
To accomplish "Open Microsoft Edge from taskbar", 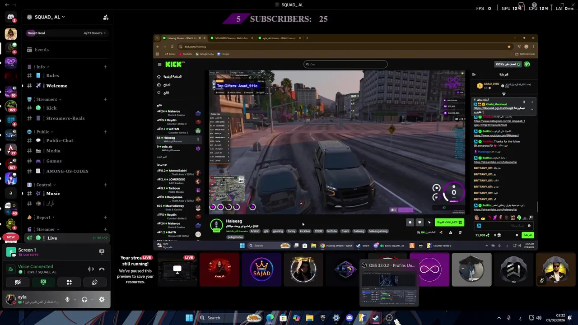I will (270, 318).
